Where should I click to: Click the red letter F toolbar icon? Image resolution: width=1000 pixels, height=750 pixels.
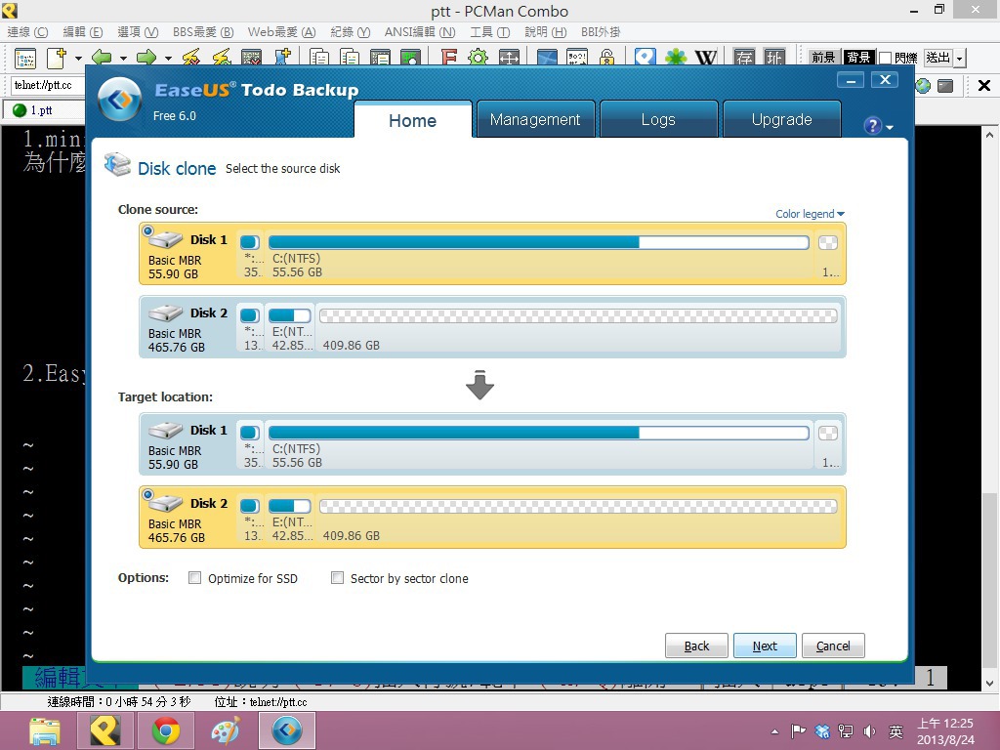[x=449, y=58]
